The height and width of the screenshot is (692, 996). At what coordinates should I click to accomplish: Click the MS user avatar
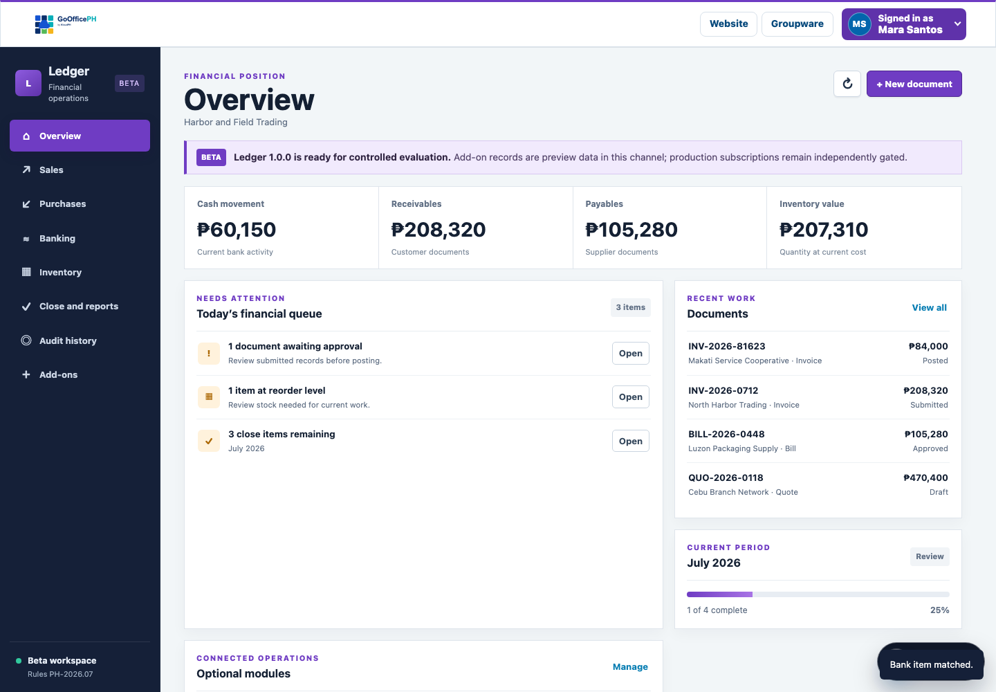(859, 24)
